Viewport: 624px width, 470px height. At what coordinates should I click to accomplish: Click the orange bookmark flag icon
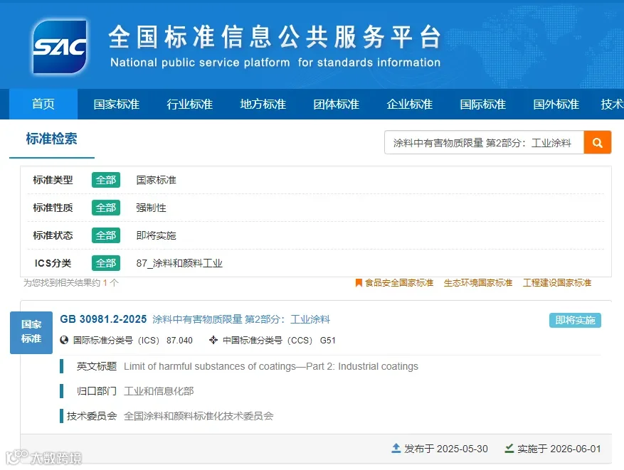click(359, 283)
